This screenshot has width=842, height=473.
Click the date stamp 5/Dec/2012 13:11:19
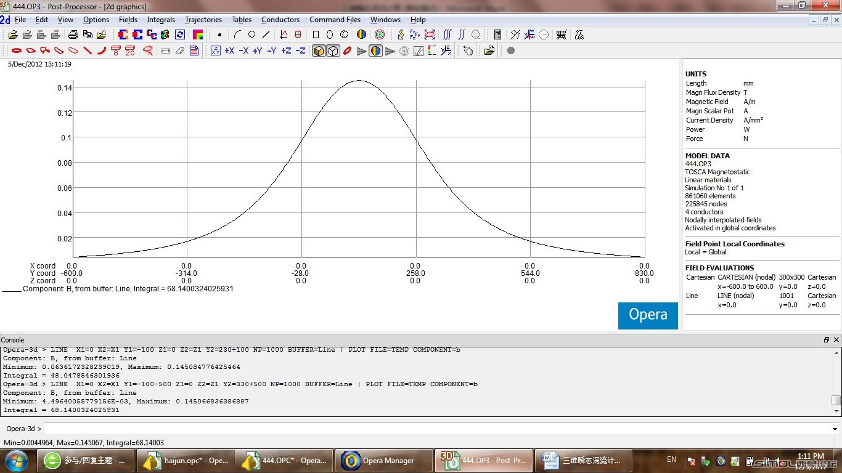click(39, 64)
